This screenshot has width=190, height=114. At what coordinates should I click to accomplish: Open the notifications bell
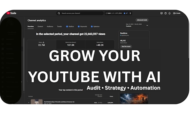click(x=170, y=13)
